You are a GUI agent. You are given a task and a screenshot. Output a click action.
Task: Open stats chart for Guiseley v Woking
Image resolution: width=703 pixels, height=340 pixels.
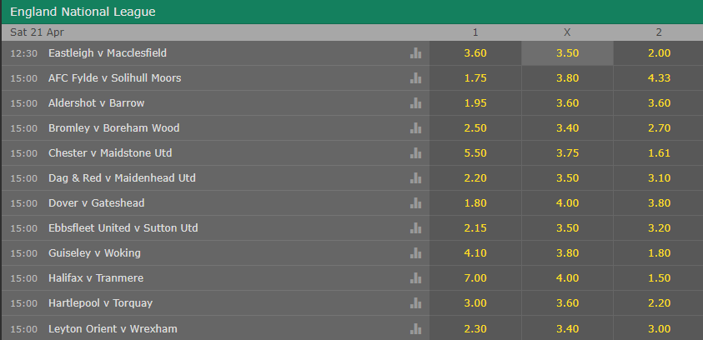pyautogui.click(x=415, y=253)
